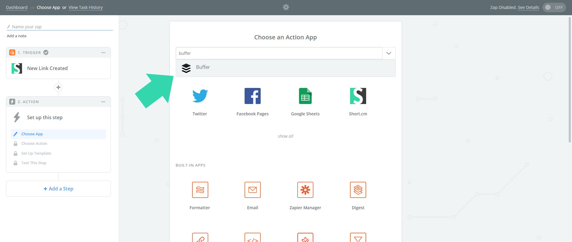Choose the Email built-in app icon
Screen dimensions: 572x242
pyautogui.click(x=252, y=190)
